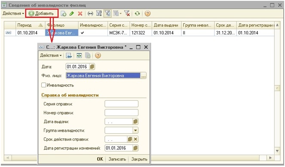
Task: Open the calendar picker for Дата field
Action: click(92, 67)
